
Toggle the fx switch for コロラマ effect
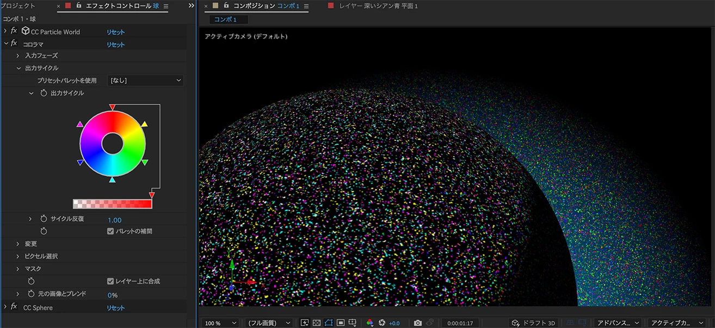14,44
